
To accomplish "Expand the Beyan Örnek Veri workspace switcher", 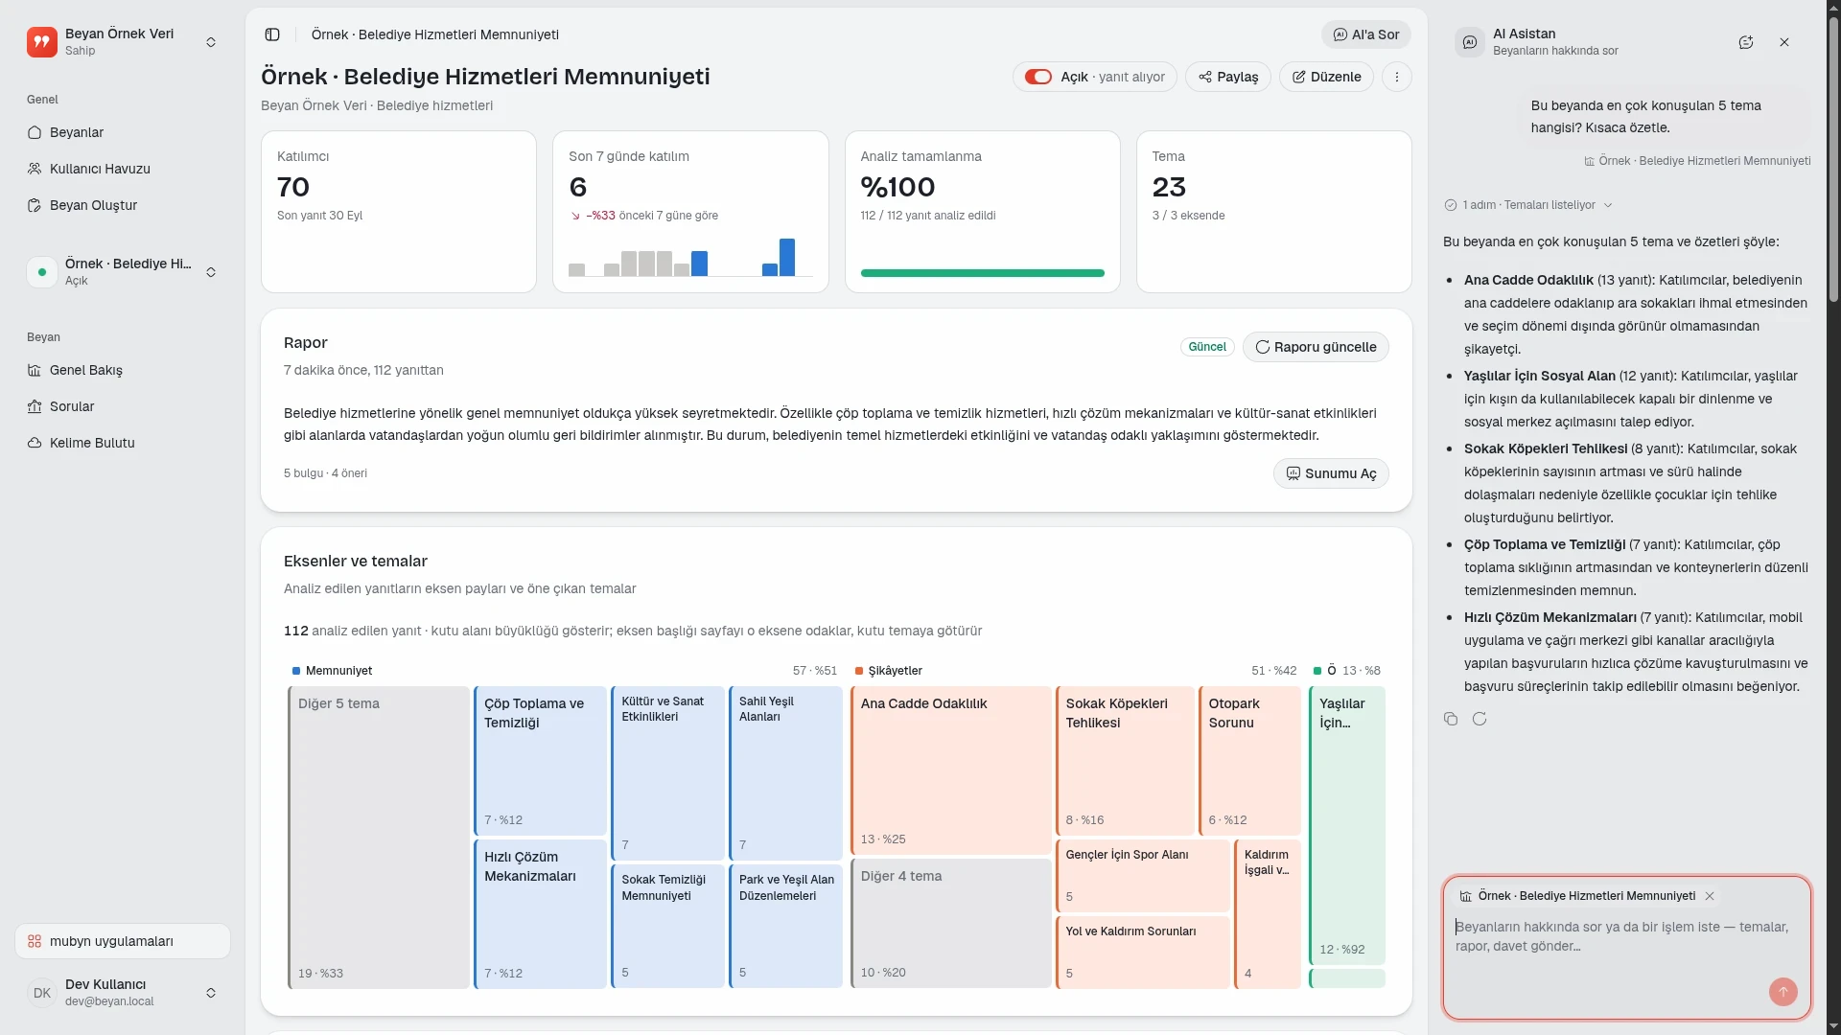I will click(x=123, y=41).
